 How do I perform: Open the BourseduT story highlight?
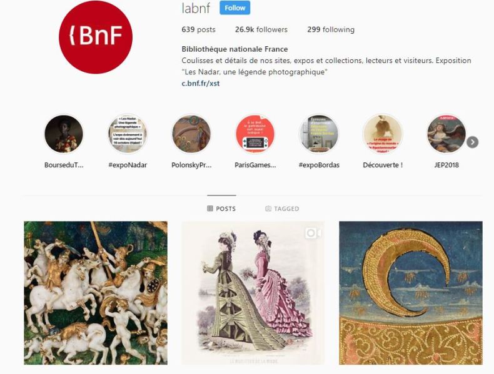(x=64, y=134)
